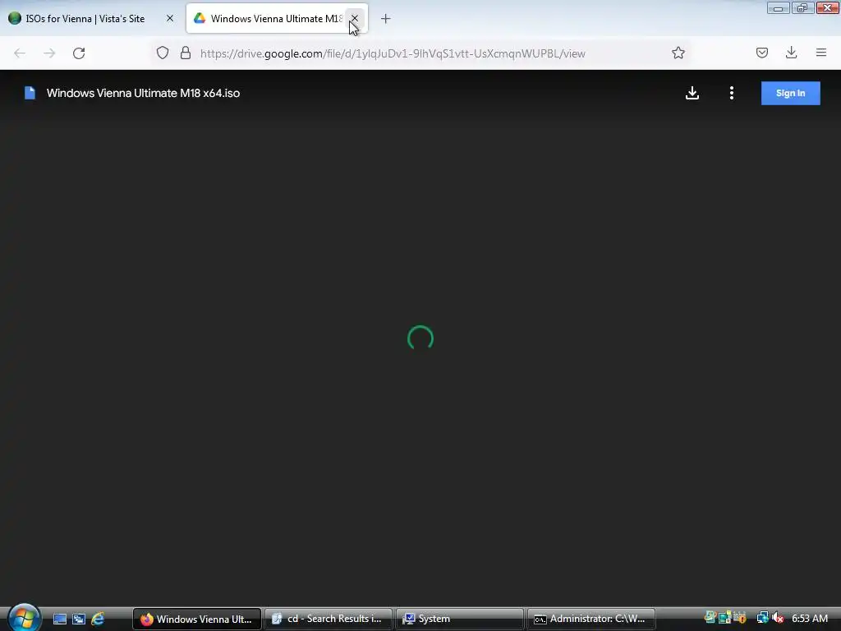Open Administrator command prompt taskbar window

(x=591, y=619)
